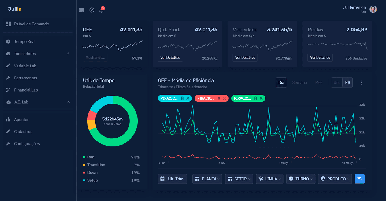Click the notifications bell icon

(101, 10)
